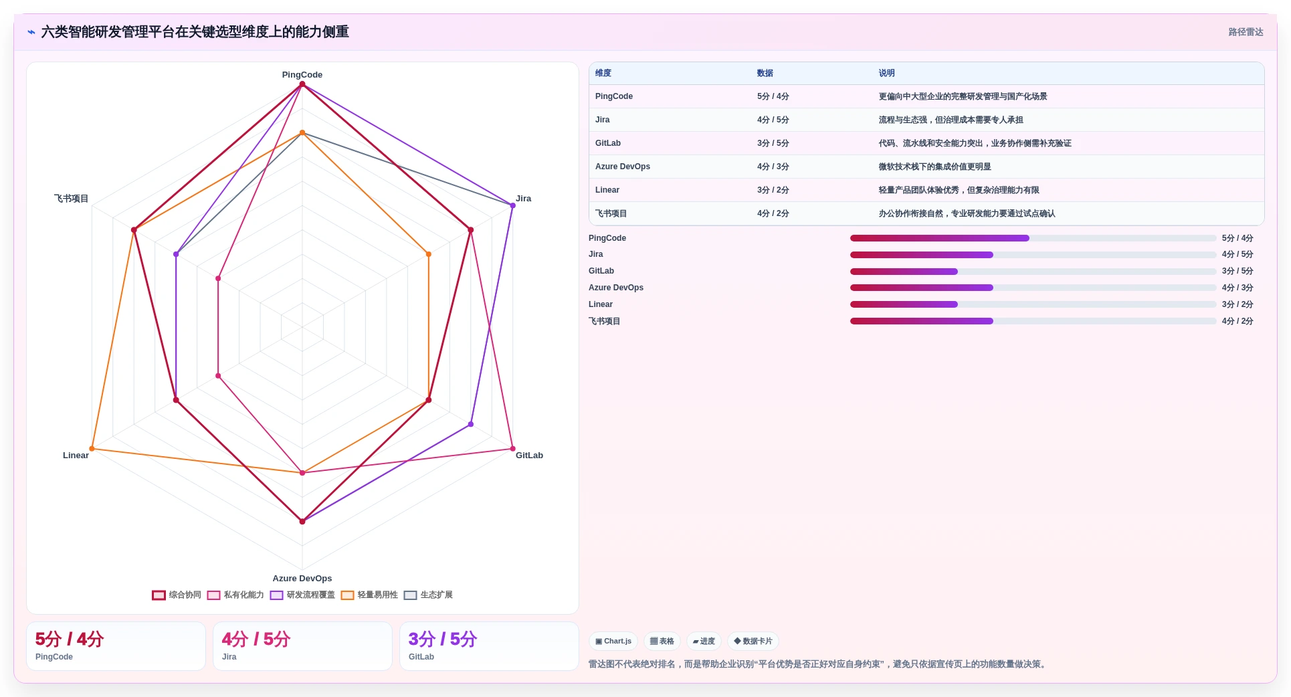Toggle 研发流程覆盖 legend swatch
This screenshot has height=697, width=1291.
(276, 595)
